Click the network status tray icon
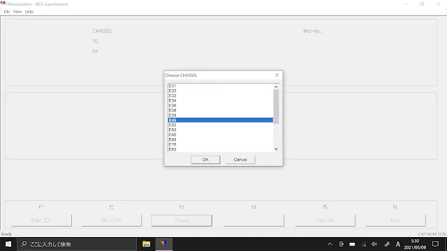Image resolution: width=447 pixels, height=251 pixels. 364,244
